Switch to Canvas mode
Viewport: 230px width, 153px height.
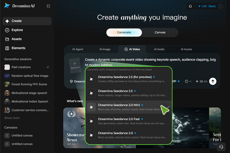[x=160, y=32]
